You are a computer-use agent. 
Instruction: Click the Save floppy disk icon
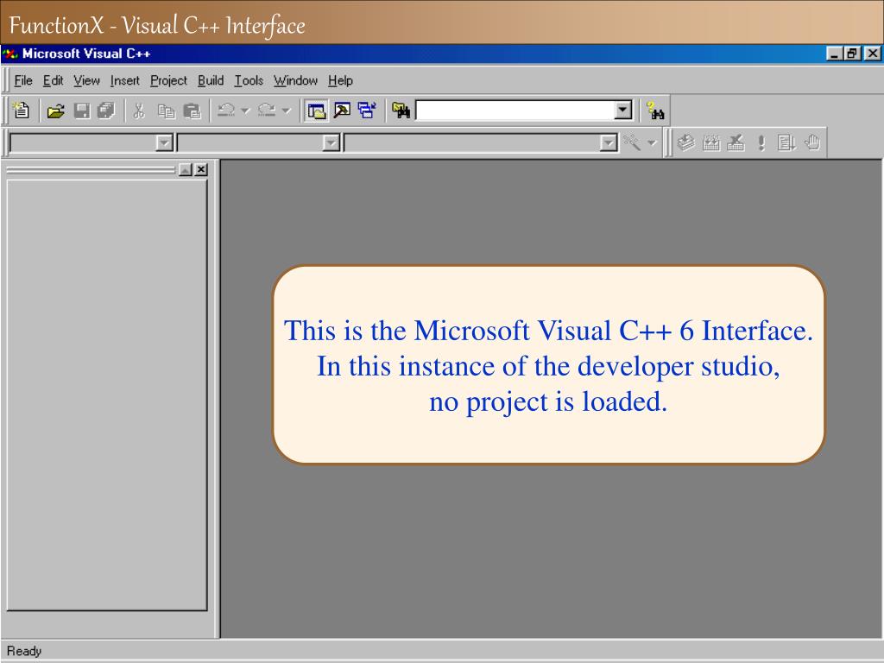tap(82, 110)
